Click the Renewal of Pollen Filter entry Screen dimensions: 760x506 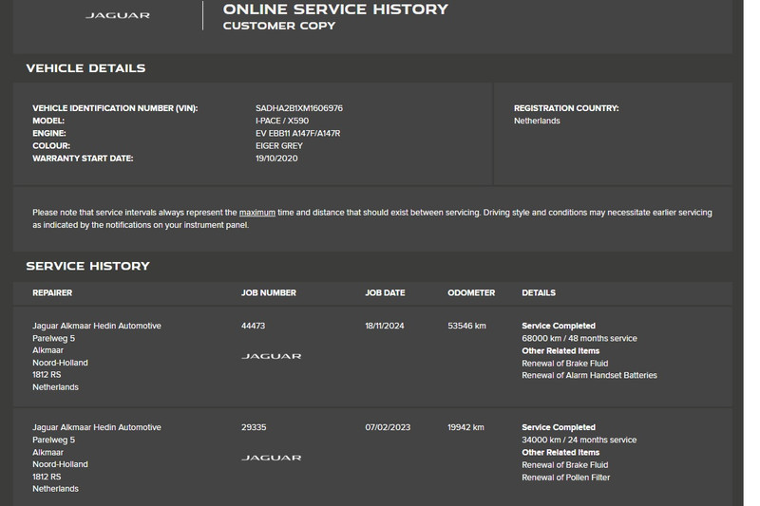(565, 478)
